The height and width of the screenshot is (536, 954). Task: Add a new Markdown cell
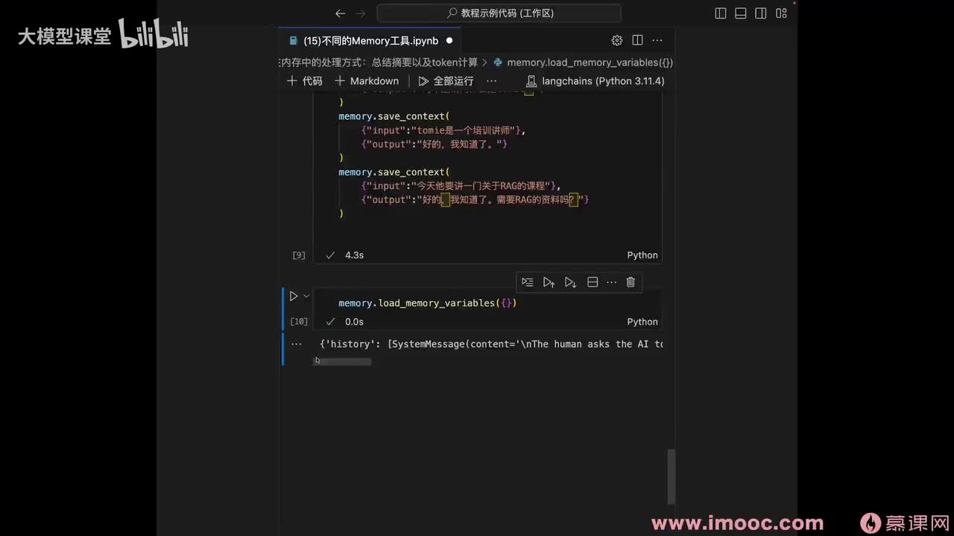coord(367,80)
